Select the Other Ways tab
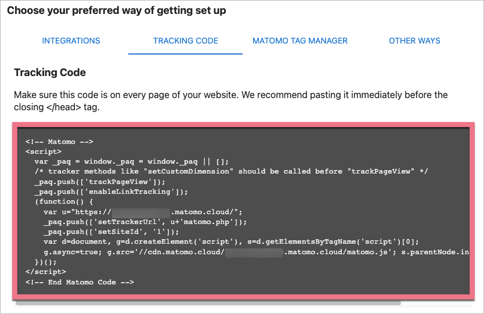Screen dimensions: 484x314 [x=414, y=41]
